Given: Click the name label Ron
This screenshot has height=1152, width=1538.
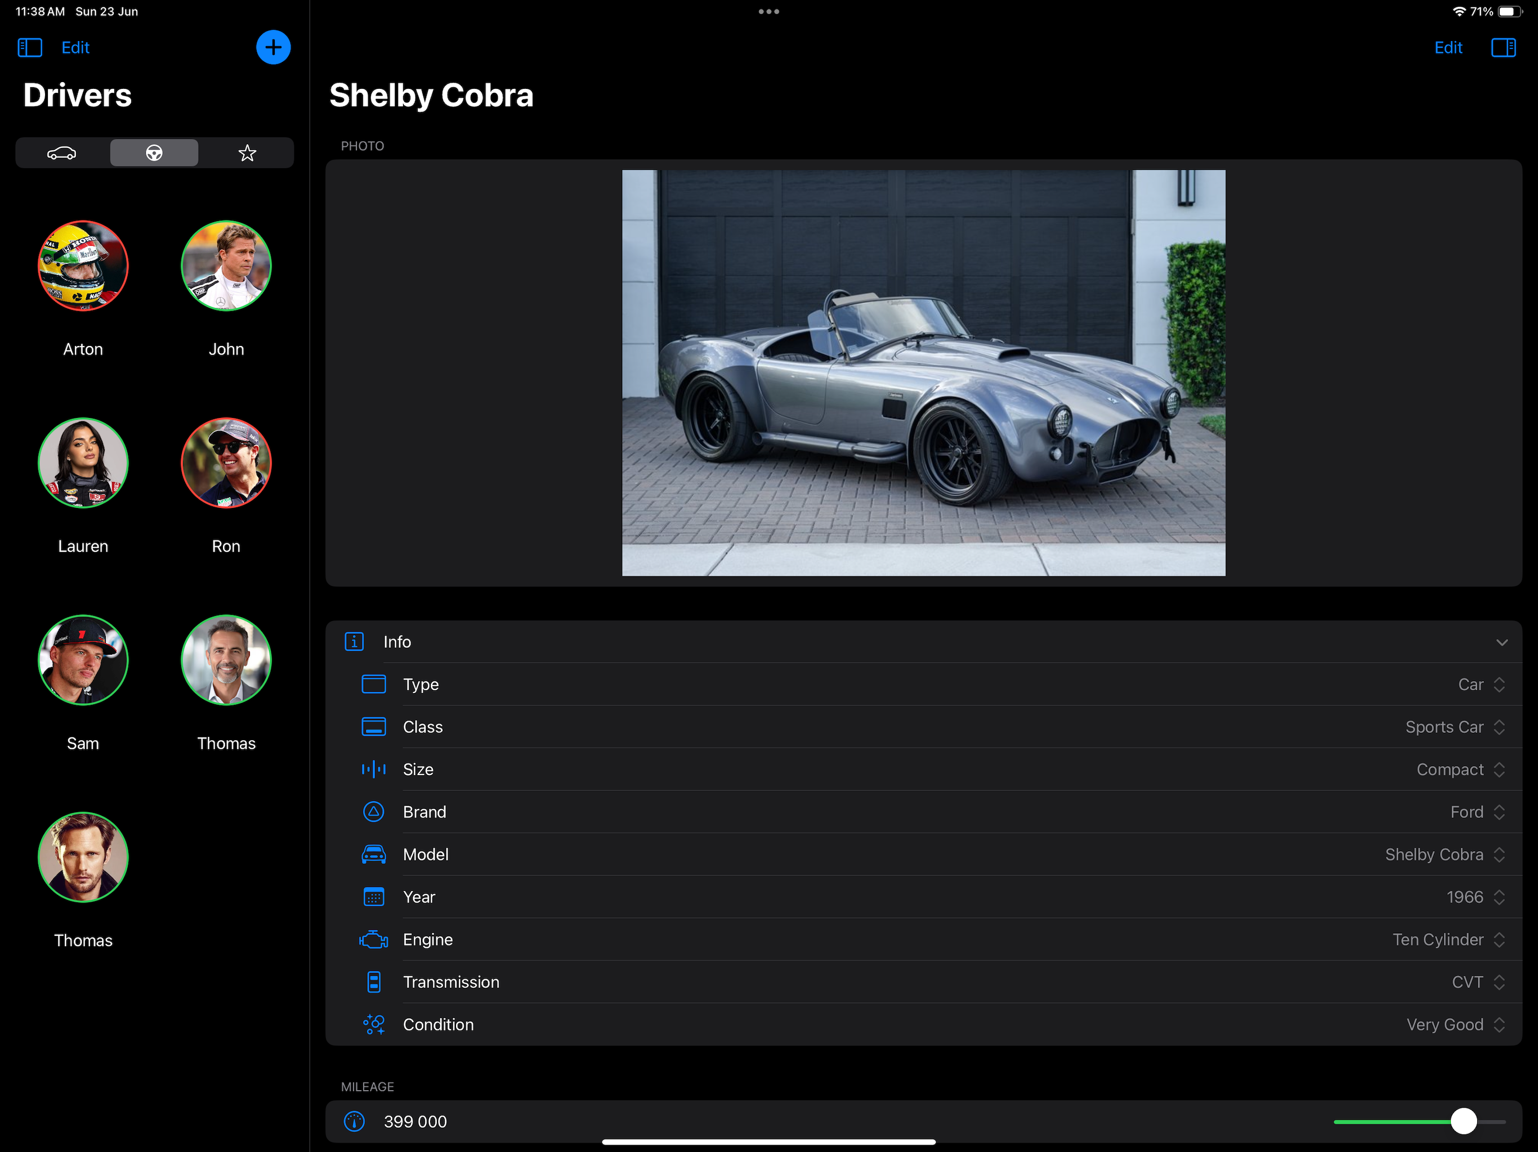Looking at the screenshot, I should 226,546.
